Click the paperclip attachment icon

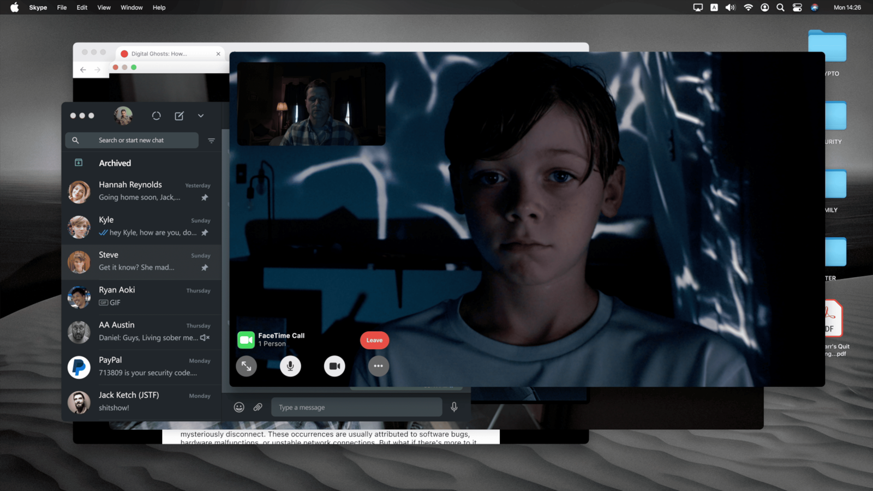click(x=258, y=407)
